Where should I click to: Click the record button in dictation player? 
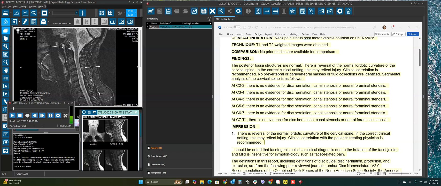(27, 115)
